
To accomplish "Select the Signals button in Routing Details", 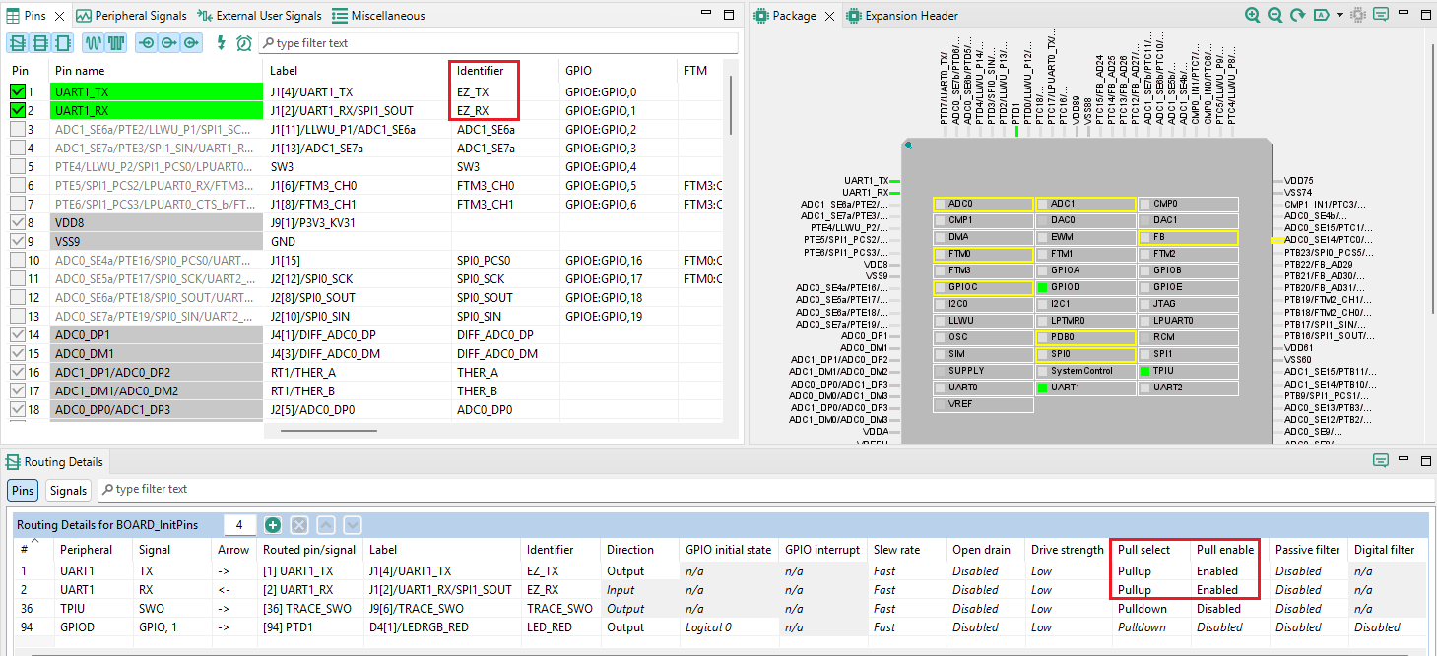I will (68, 490).
